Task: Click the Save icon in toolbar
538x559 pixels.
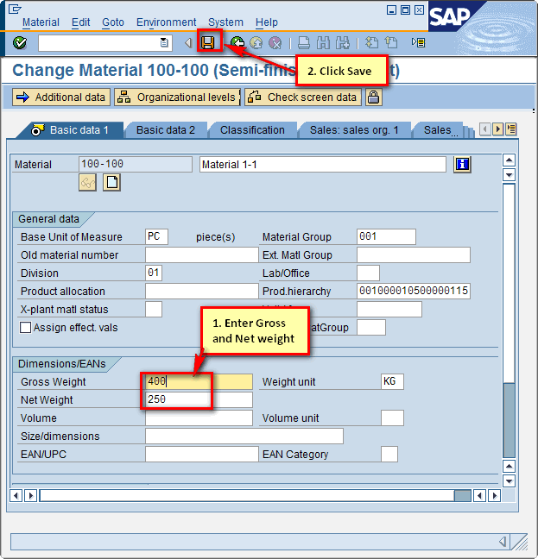Action: pos(208,42)
